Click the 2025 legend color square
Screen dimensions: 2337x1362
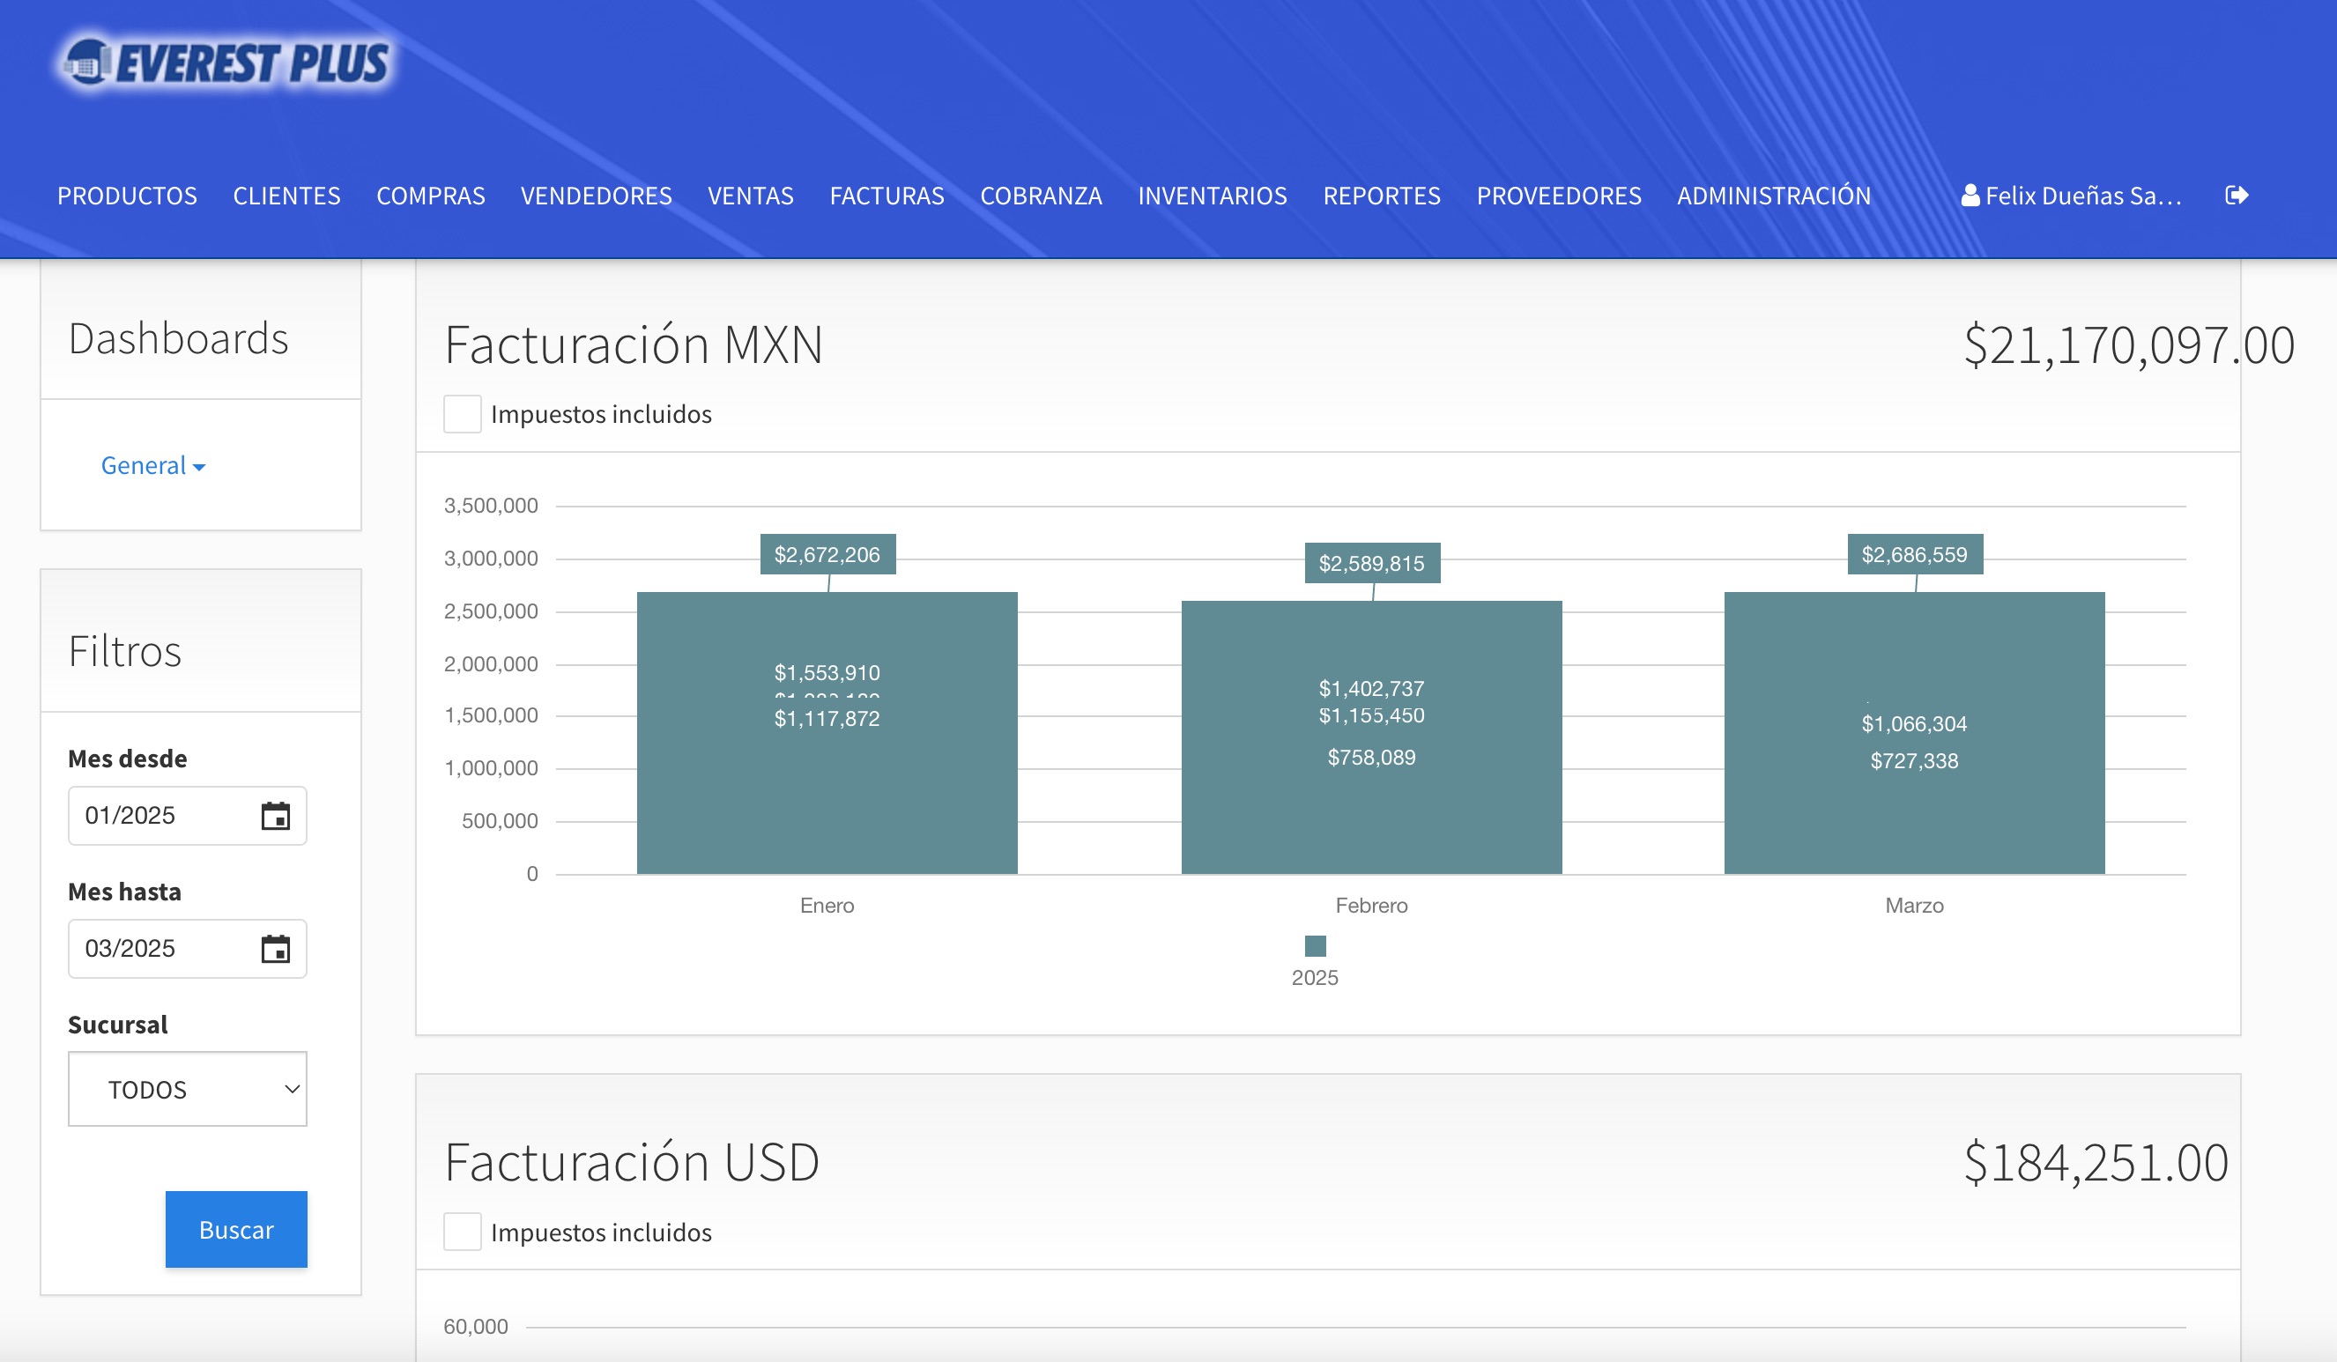tap(1314, 945)
